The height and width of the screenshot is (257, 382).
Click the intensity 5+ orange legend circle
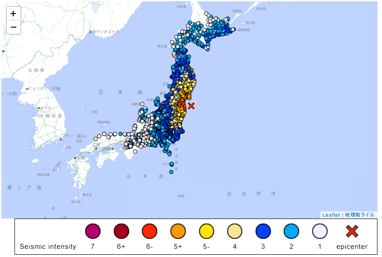click(x=178, y=231)
